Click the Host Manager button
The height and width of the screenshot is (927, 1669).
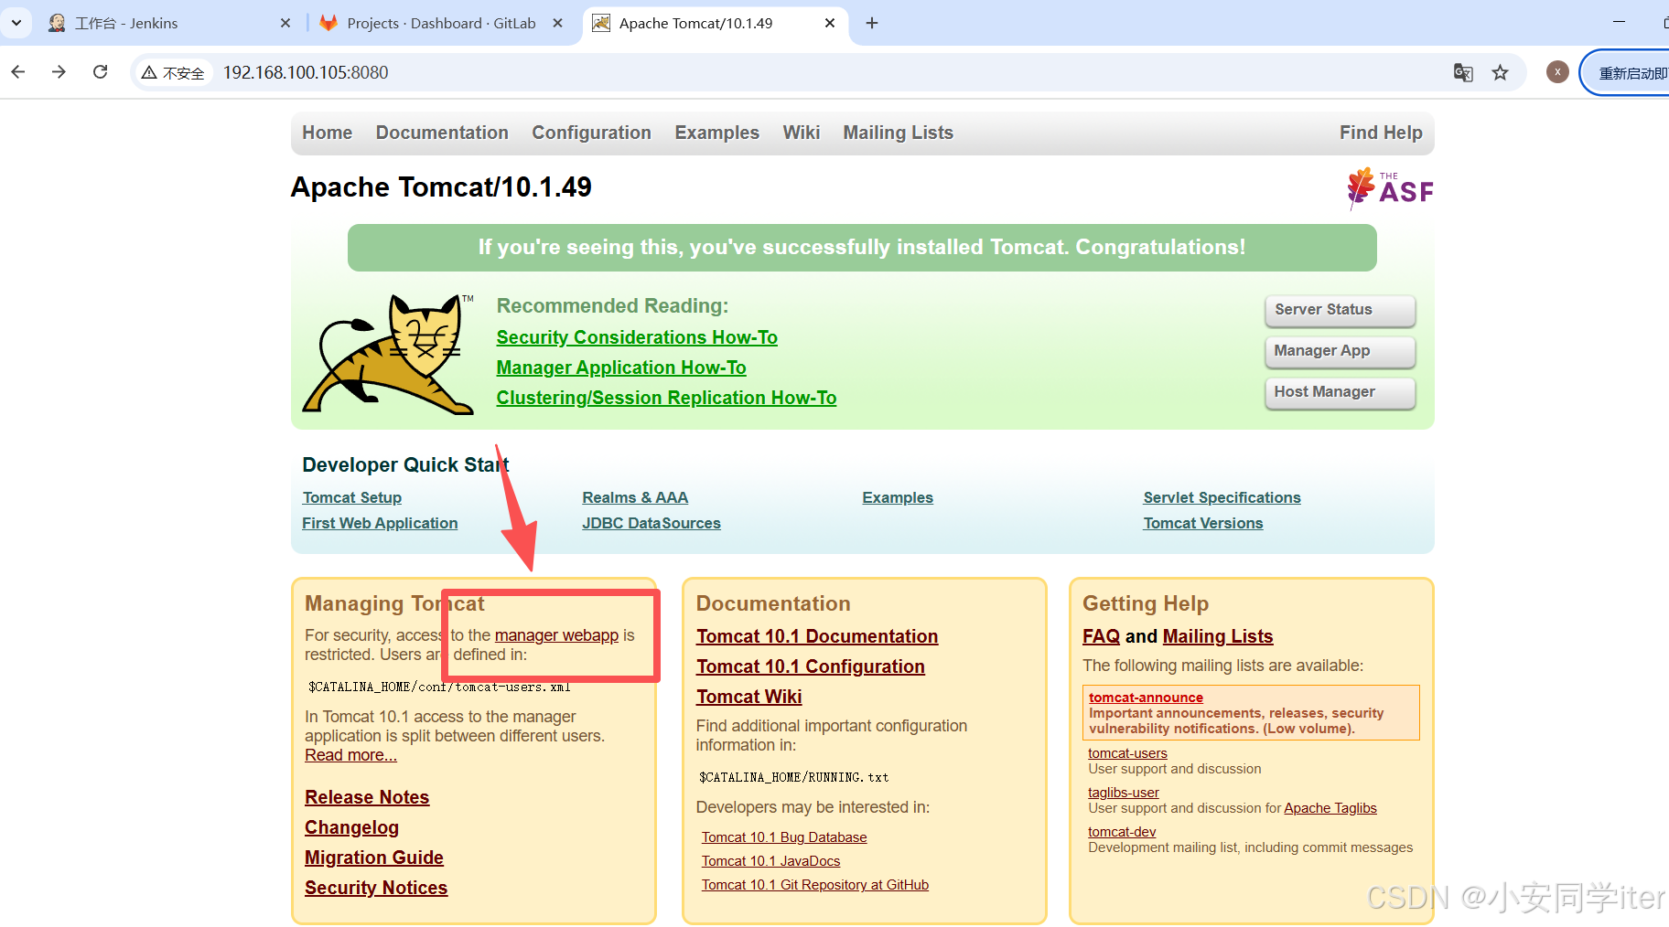pos(1341,392)
